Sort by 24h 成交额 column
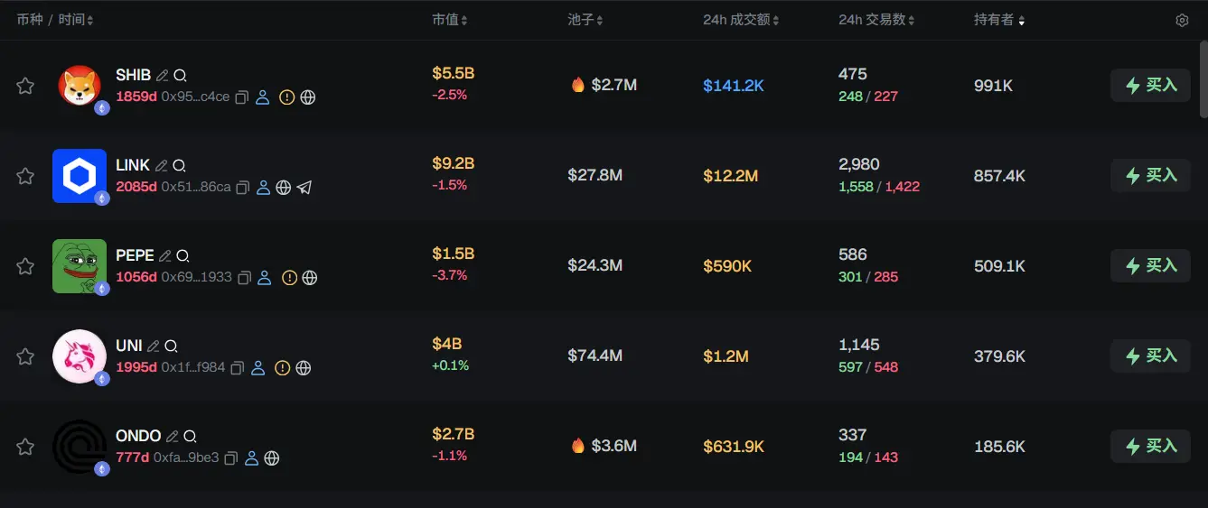Viewport: 1208px width, 508px height. [x=741, y=20]
